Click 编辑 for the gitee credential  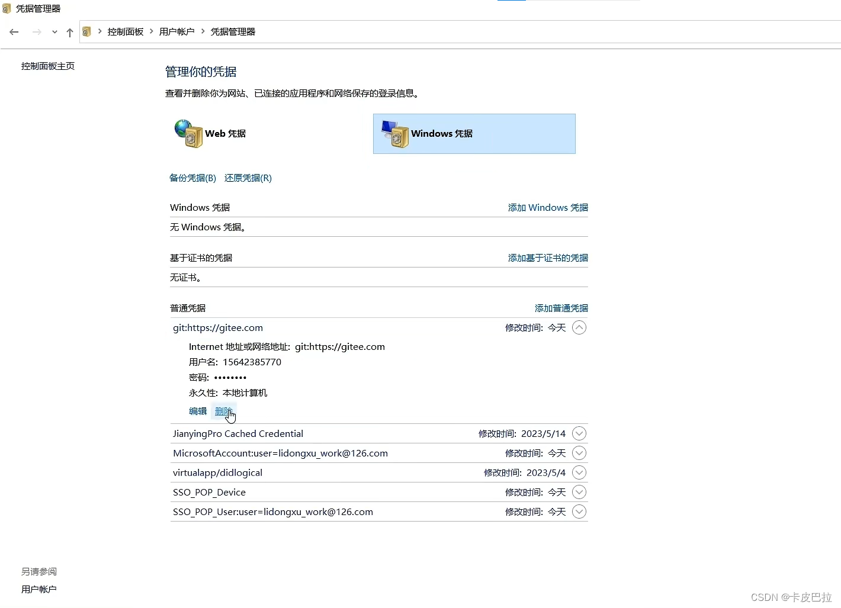tap(198, 411)
